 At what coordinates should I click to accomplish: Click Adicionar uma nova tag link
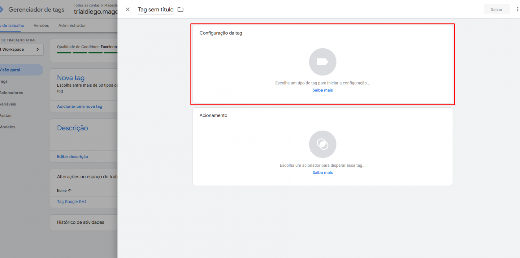80,106
